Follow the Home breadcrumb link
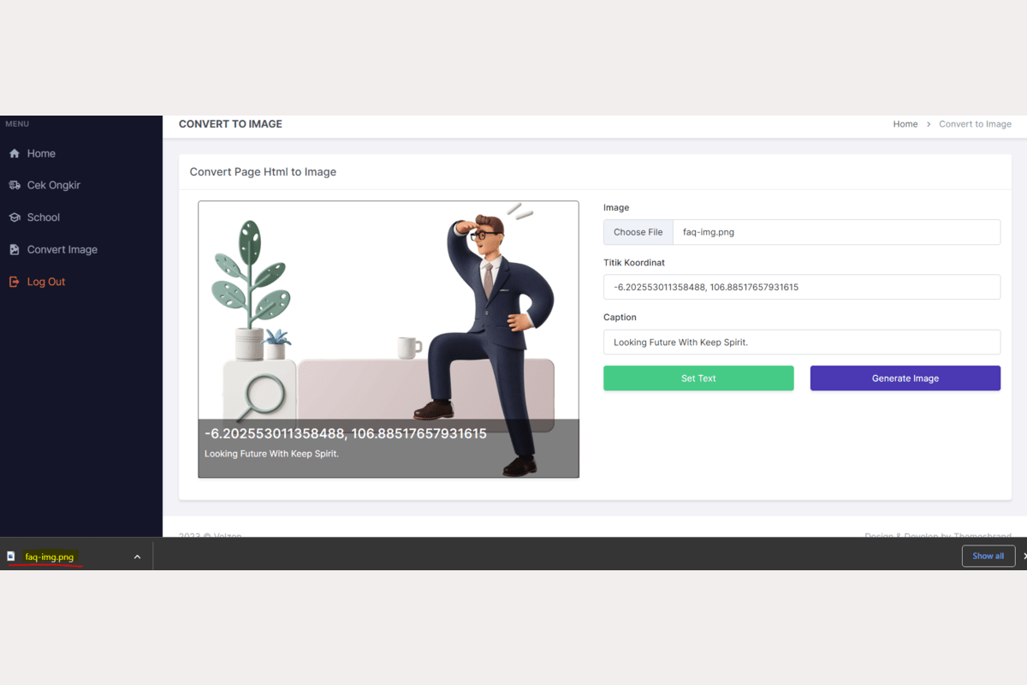Image resolution: width=1027 pixels, height=685 pixels. (905, 124)
